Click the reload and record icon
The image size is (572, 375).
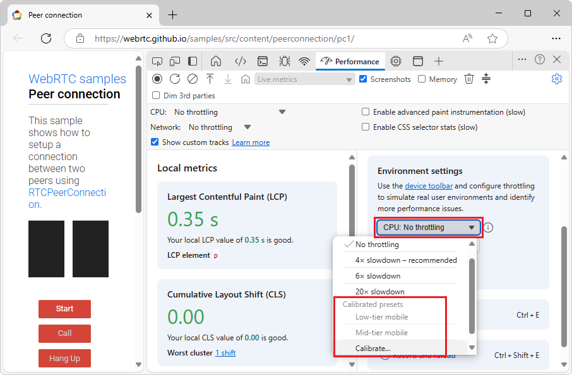[175, 79]
